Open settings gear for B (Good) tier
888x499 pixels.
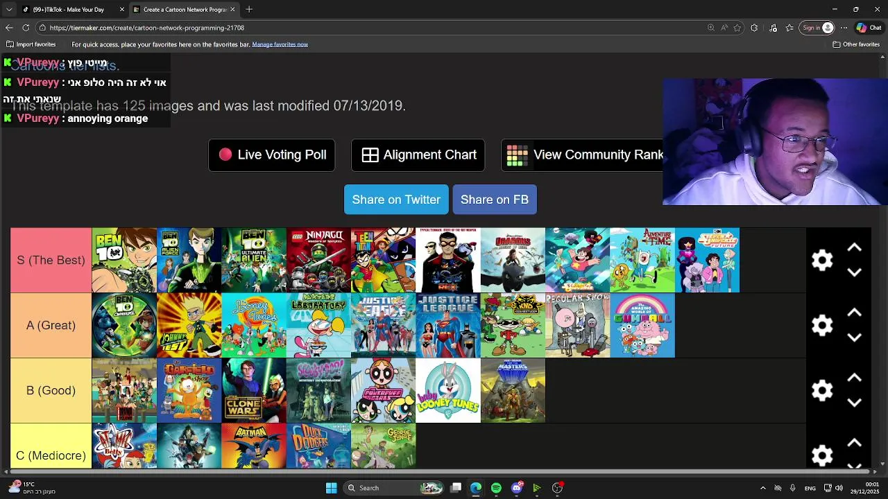click(x=822, y=391)
